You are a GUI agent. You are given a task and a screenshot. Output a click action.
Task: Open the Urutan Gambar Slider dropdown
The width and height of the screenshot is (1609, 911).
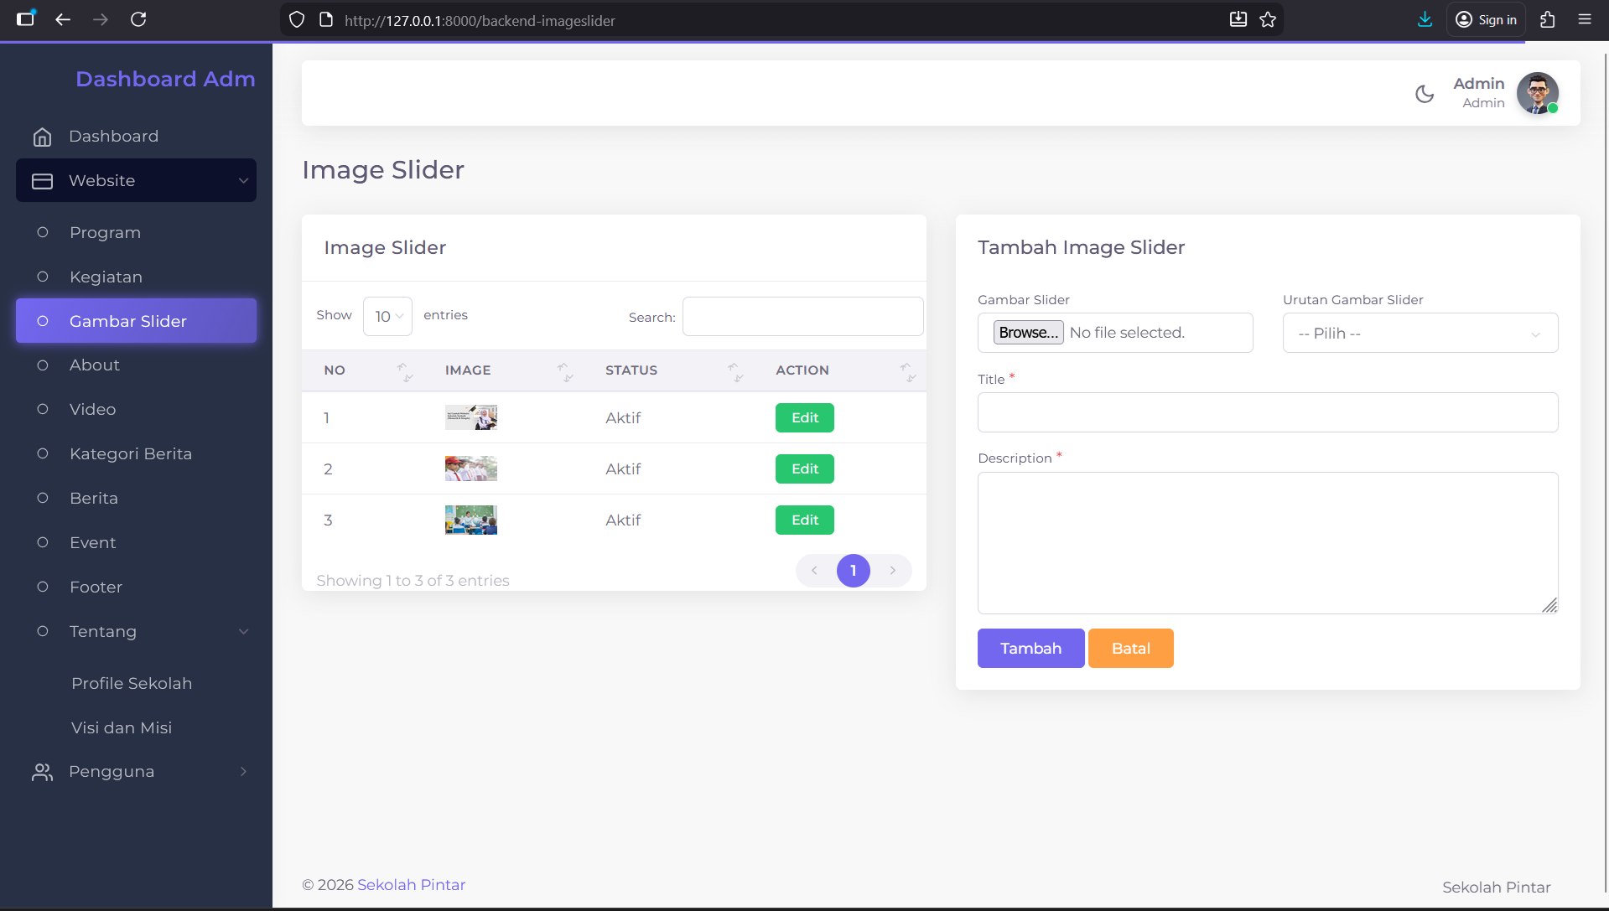(x=1420, y=333)
